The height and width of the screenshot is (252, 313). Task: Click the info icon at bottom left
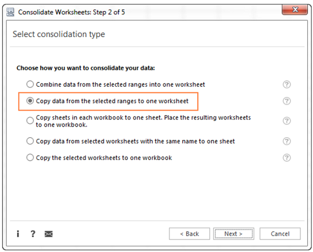point(18,234)
